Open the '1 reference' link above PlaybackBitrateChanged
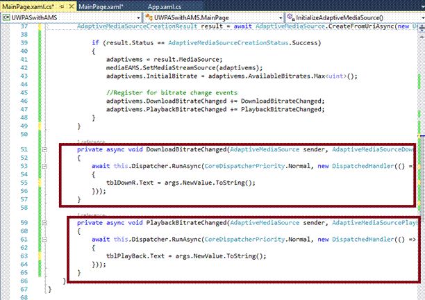Image resolution: width=425 pixels, height=300 pixels. point(91,215)
